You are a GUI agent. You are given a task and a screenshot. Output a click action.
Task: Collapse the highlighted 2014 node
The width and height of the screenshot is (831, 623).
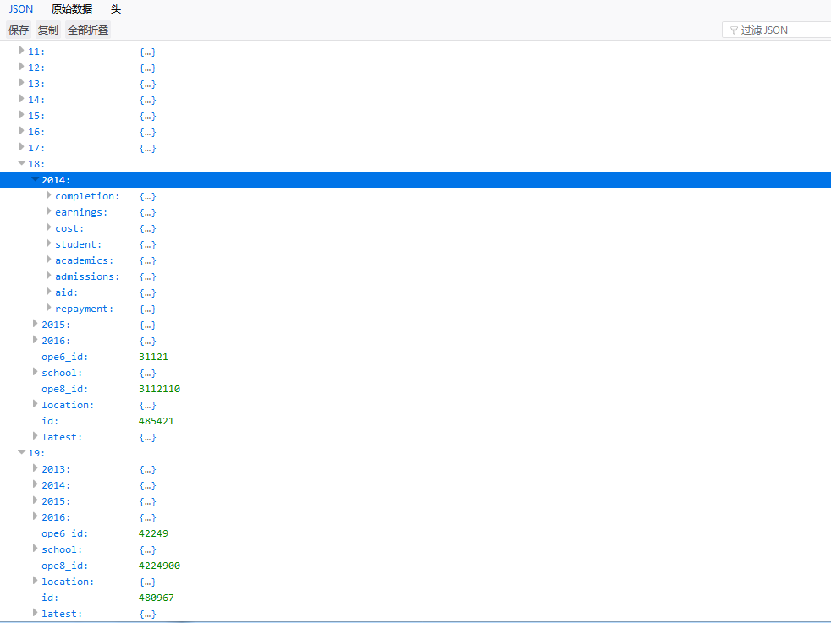point(35,179)
